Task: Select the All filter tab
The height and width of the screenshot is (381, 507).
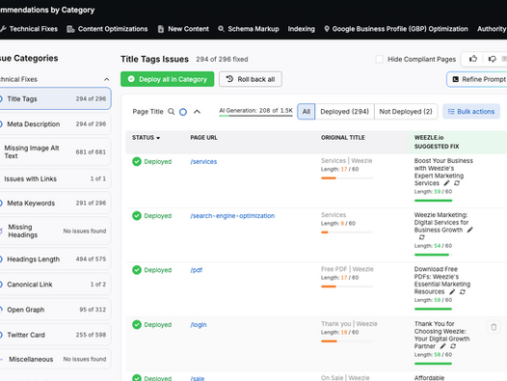Action: pyautogui.click(x=307, y=112)
